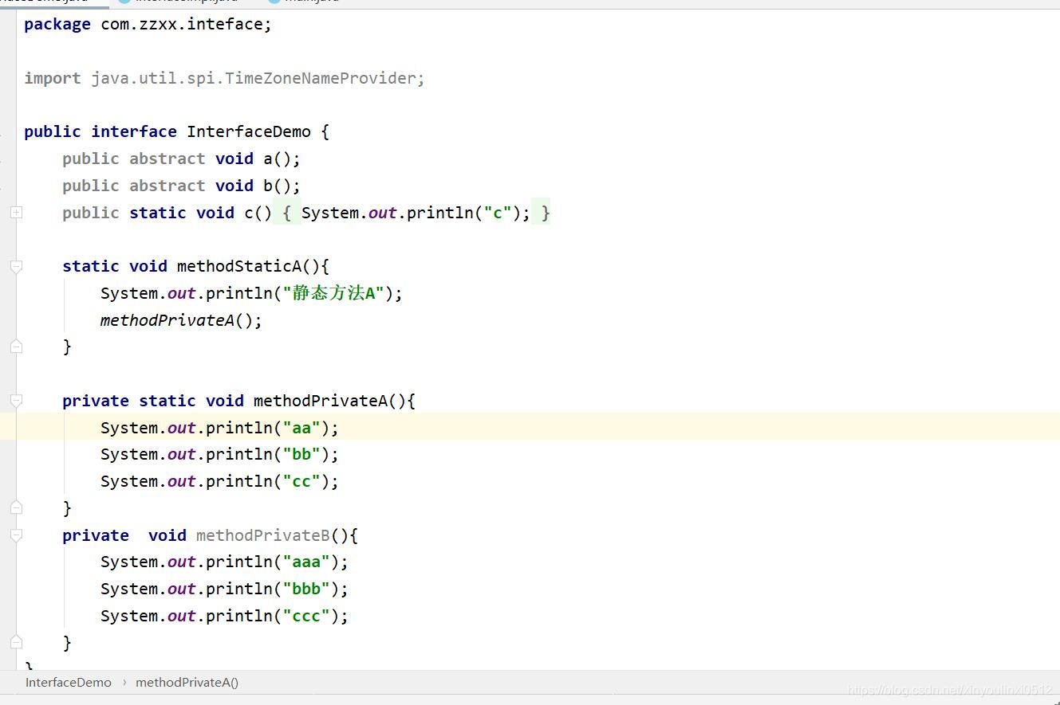This screenshot has width=1060, height=705.
Task: Click the string literal "bbb"
Action: (x=306, y=589)
